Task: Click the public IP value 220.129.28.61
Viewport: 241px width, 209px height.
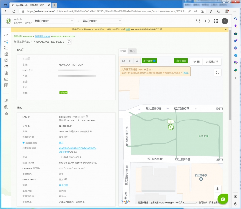Action: pos(65,126)
